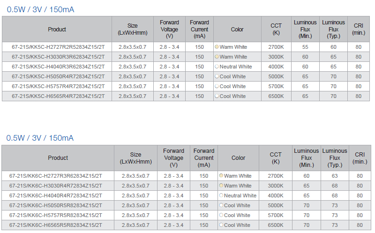Click Cool White color dot in KK5C-H6565 row

[217, 96]
